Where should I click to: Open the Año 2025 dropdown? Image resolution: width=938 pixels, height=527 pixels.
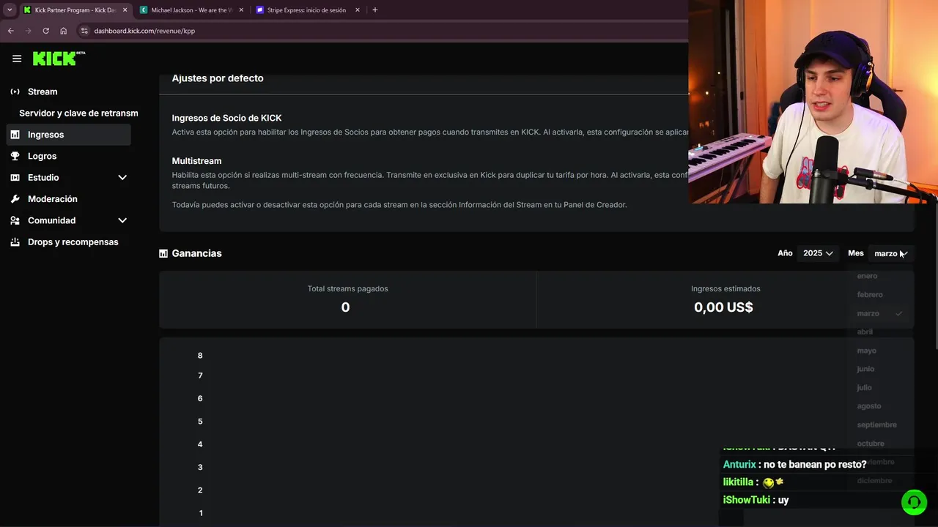(x=818, y=253)
